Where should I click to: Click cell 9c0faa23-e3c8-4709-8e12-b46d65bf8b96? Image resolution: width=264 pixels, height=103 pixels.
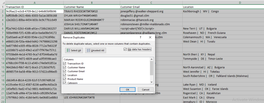pos(35,11)
